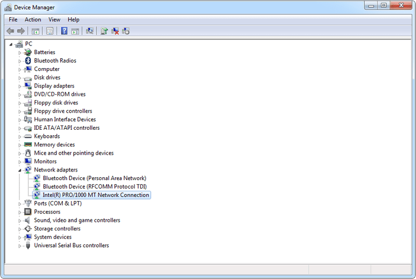Select the Network adapters label
Image resolution: width=416 pixels, height=279 pixels.
[x=56, y=170]
